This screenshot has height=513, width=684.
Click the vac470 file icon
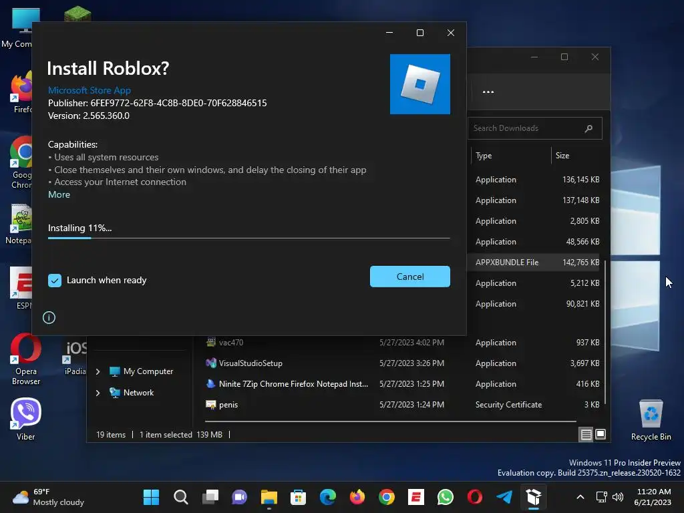click(210, 342)
